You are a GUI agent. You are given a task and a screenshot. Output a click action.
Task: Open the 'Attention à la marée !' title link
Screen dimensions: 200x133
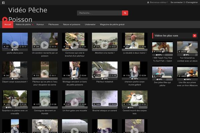105,53
